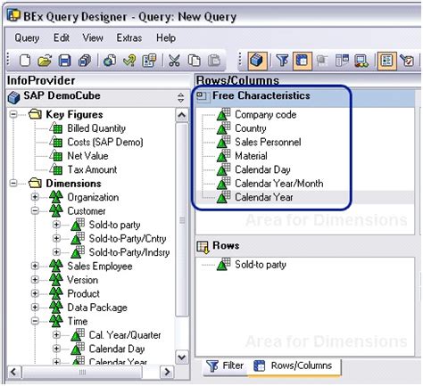Viewport: 423px width, 386px height.
Task: Select Calendar Year in Free Characteristics
Action: (x=264, y=197)
